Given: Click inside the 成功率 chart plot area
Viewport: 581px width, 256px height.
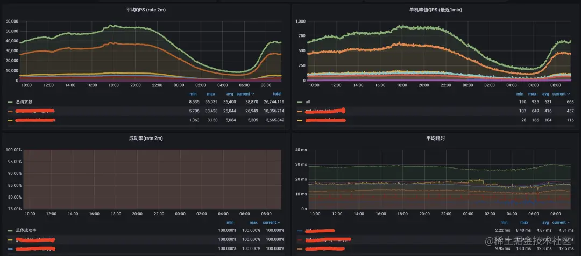Looking at the screenshot, I should click(153, 180).
